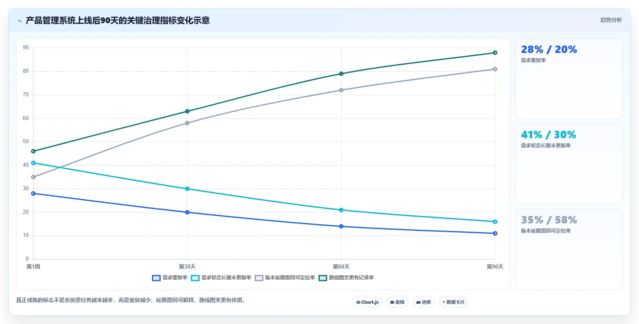Viewport: 639px width, 324px height.
Task: Click the 第30天 x-axis label
Action: [187, 266]
